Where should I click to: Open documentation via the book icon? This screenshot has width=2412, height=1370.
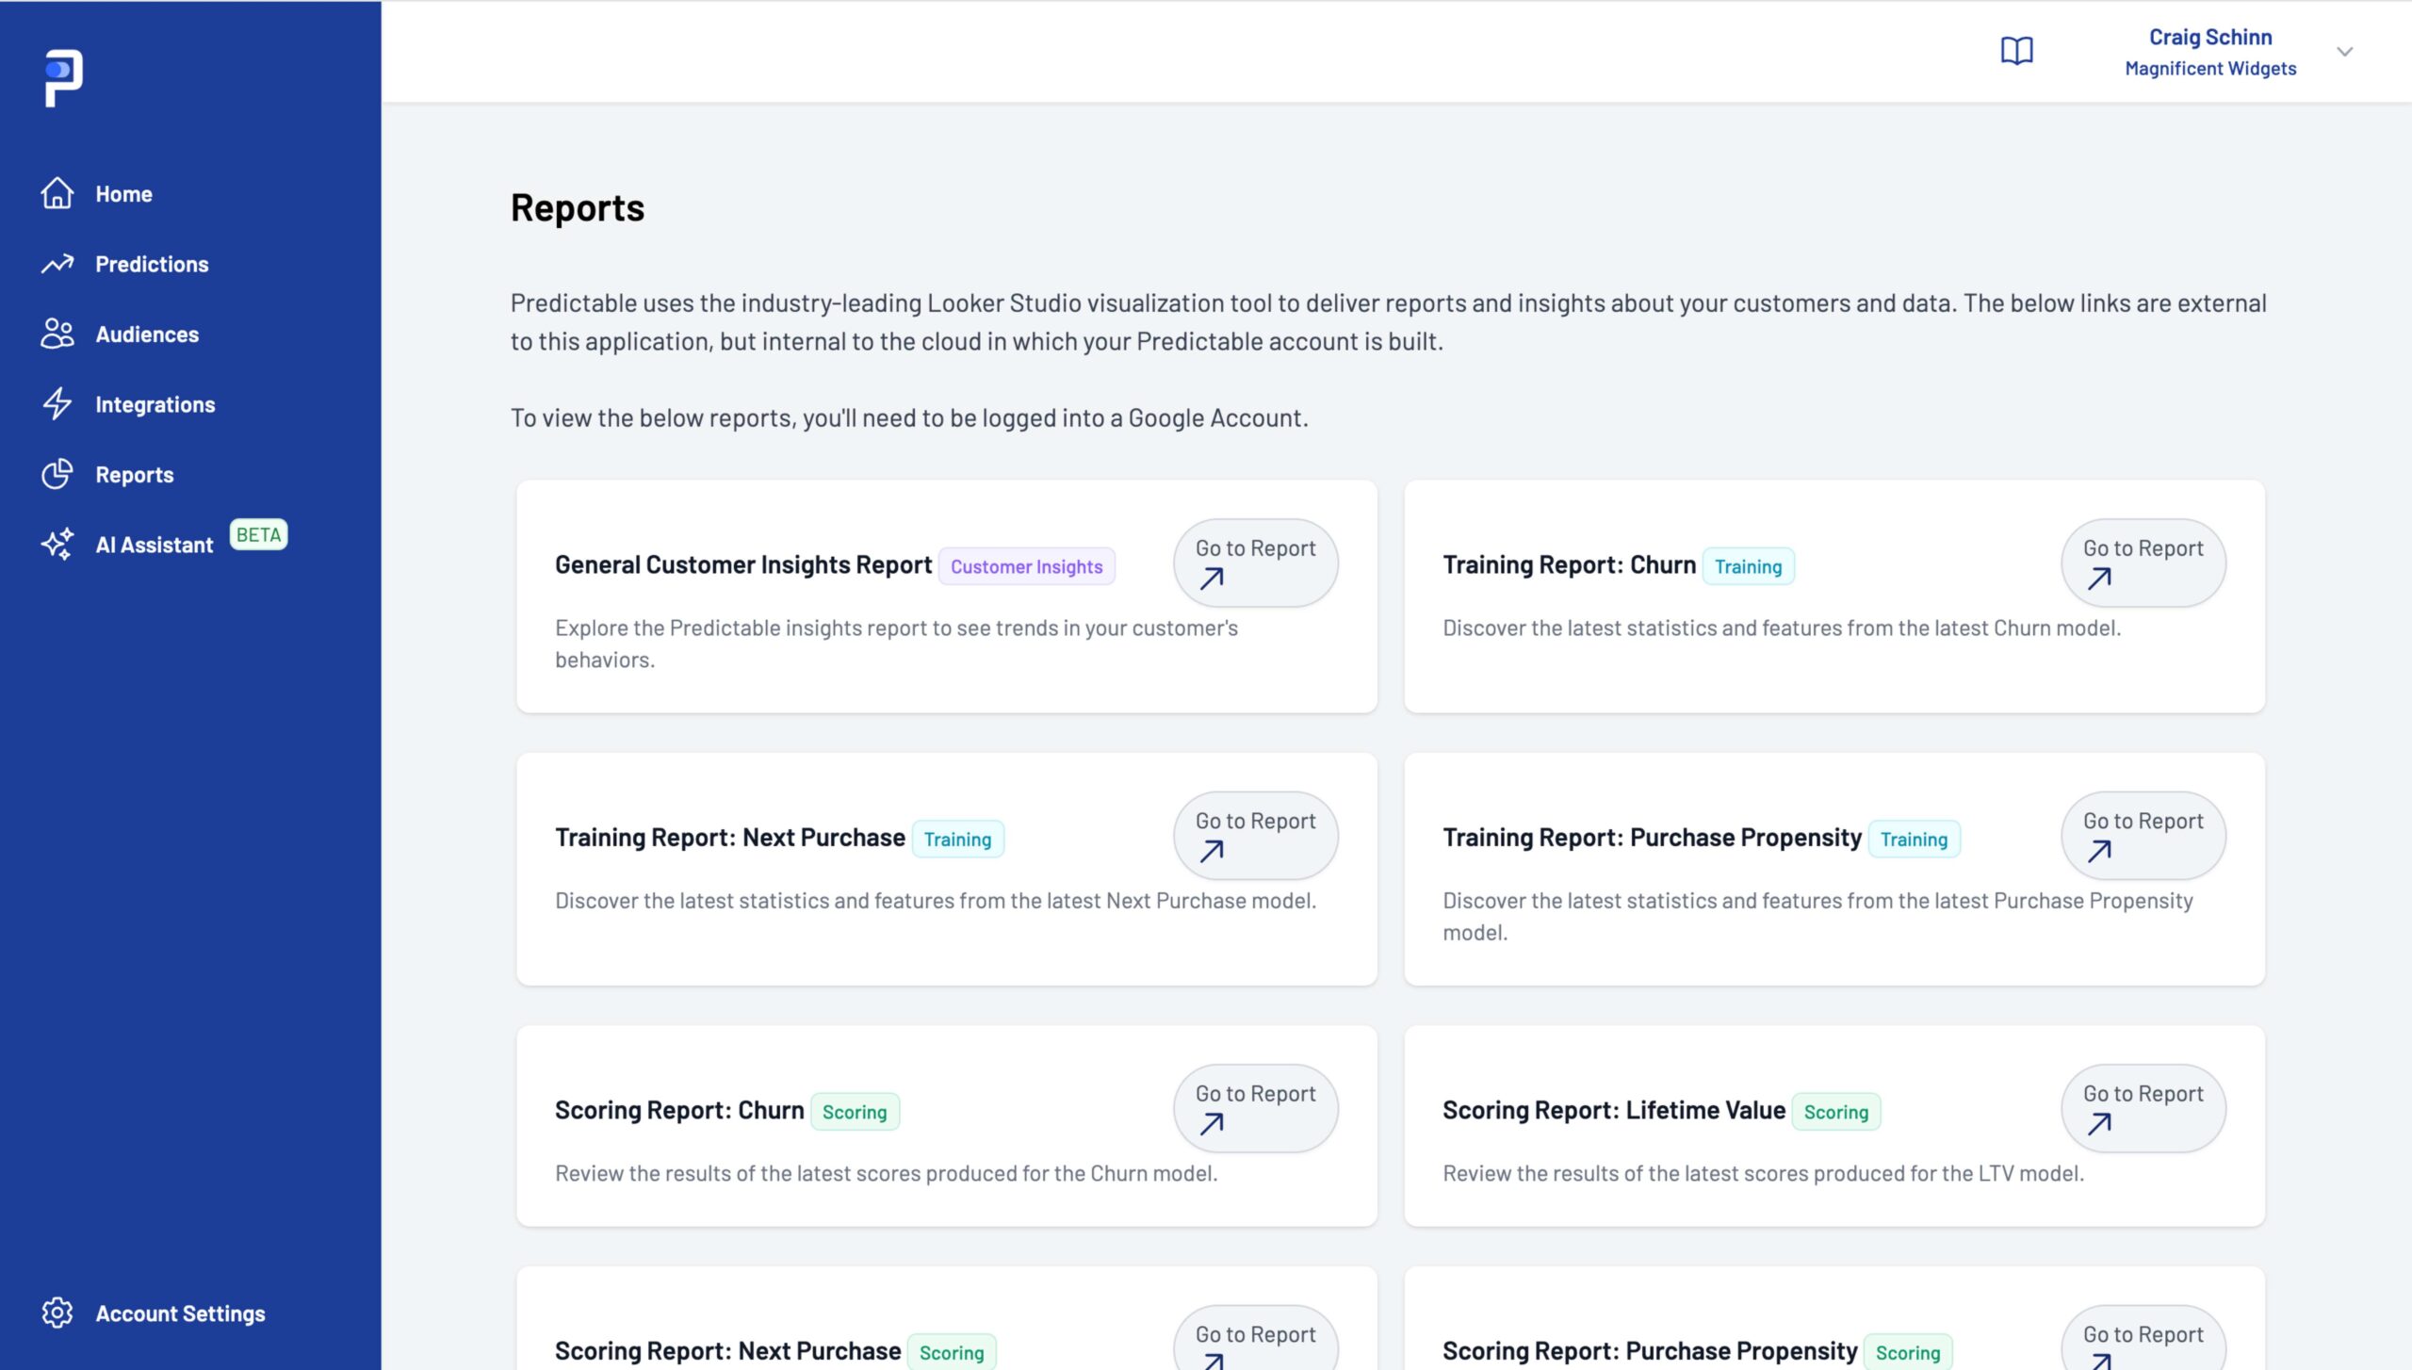[x=2016, y=51]
